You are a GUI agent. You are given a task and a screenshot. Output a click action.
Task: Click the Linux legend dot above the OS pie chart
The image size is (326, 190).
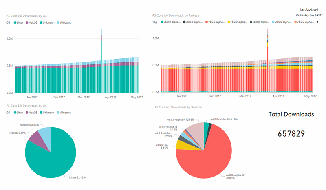15,112
